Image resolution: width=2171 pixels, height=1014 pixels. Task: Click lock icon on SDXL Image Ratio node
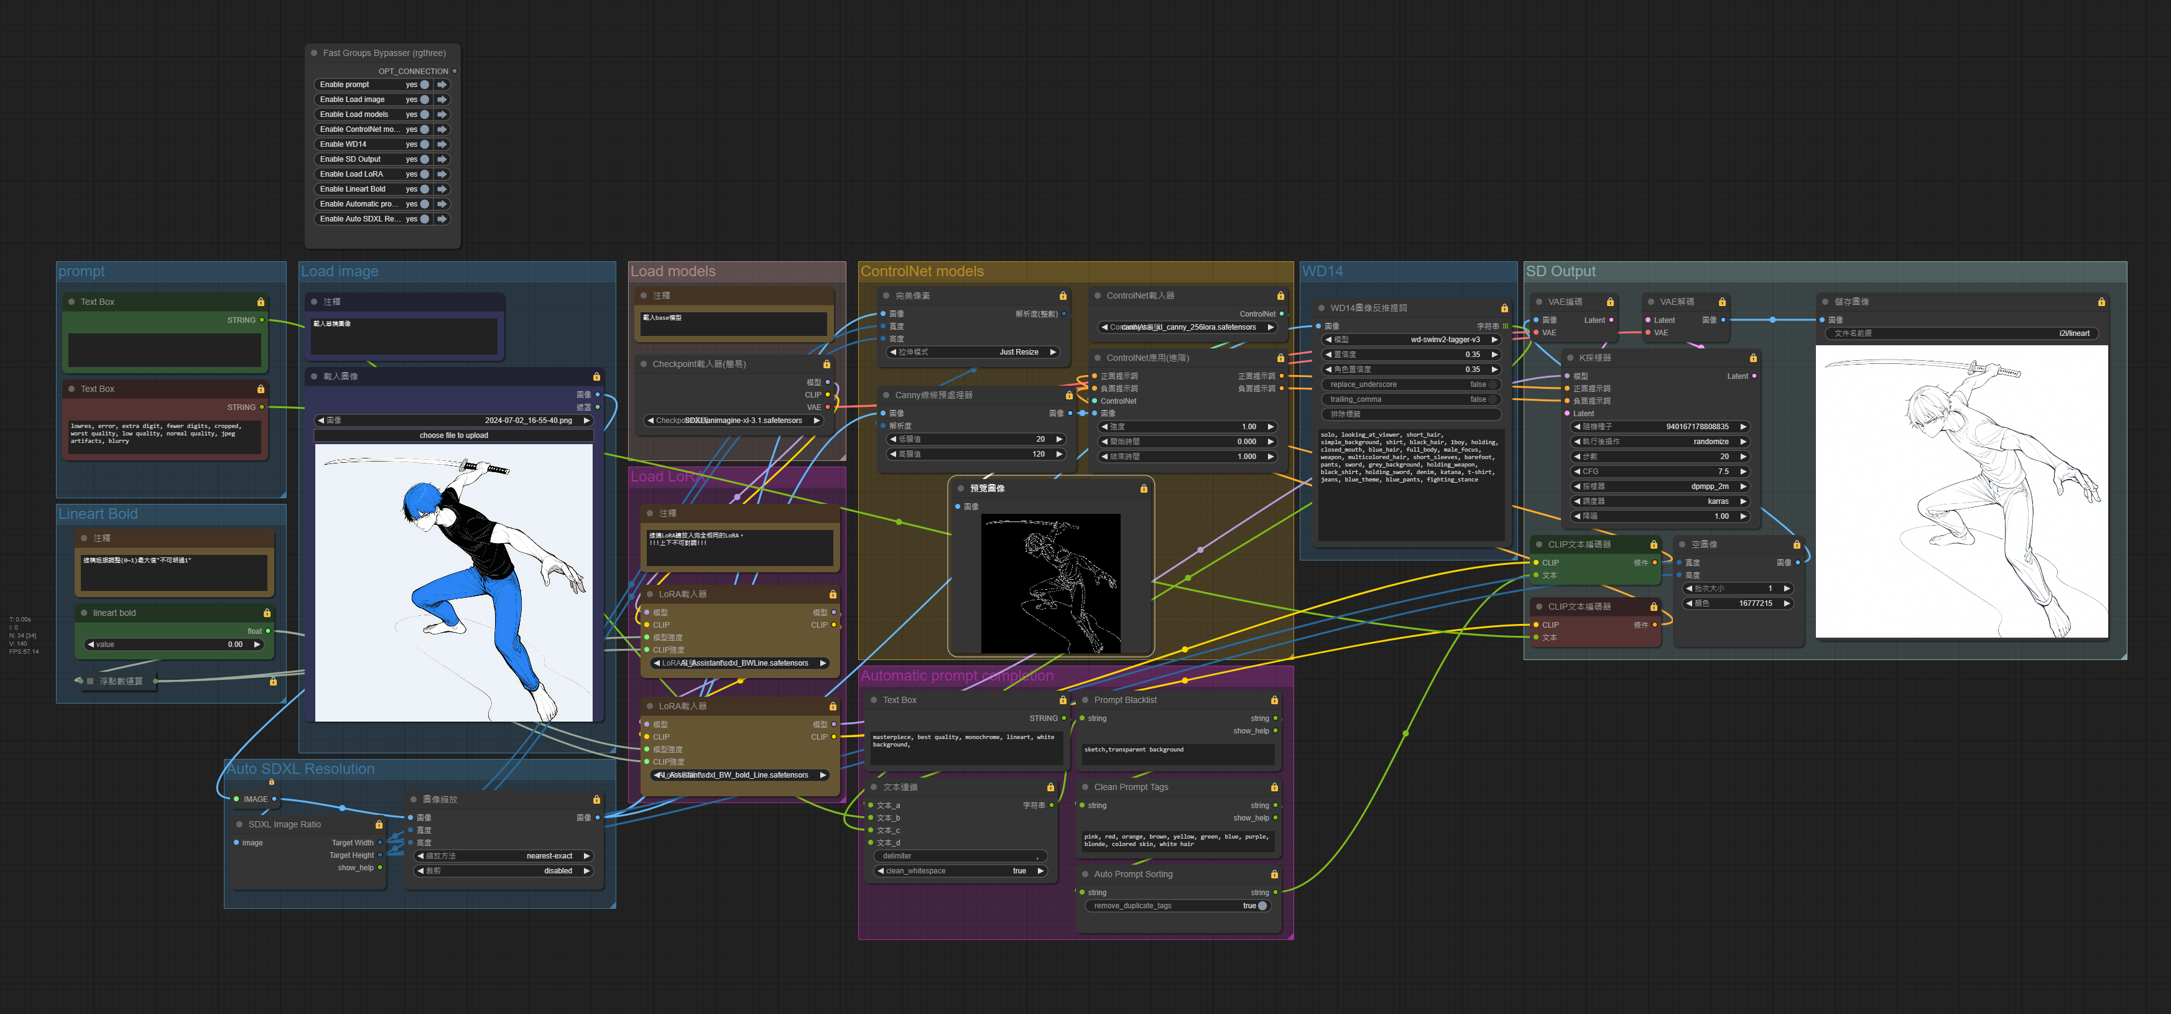(x=378, y=824)
